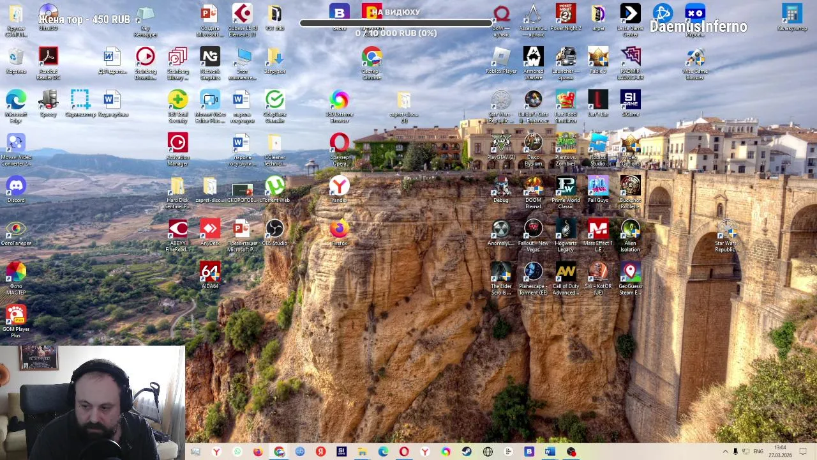
Task: Launch OBS Studio from the desktop
Action: (x=275, y=233)
